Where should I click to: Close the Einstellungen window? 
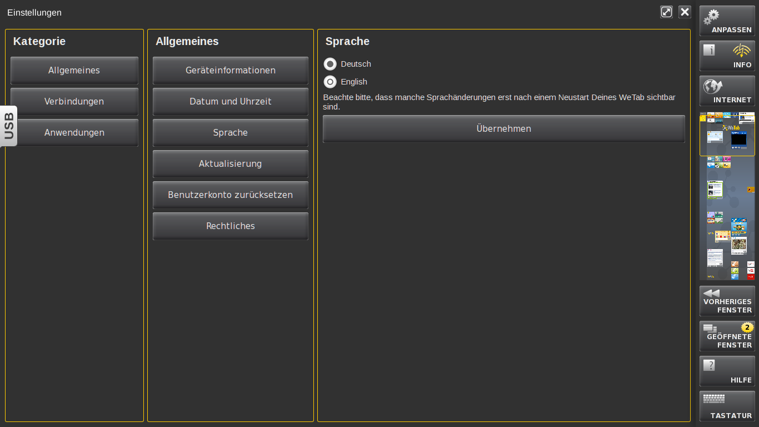pyautogui.click(x=685, y=12)
